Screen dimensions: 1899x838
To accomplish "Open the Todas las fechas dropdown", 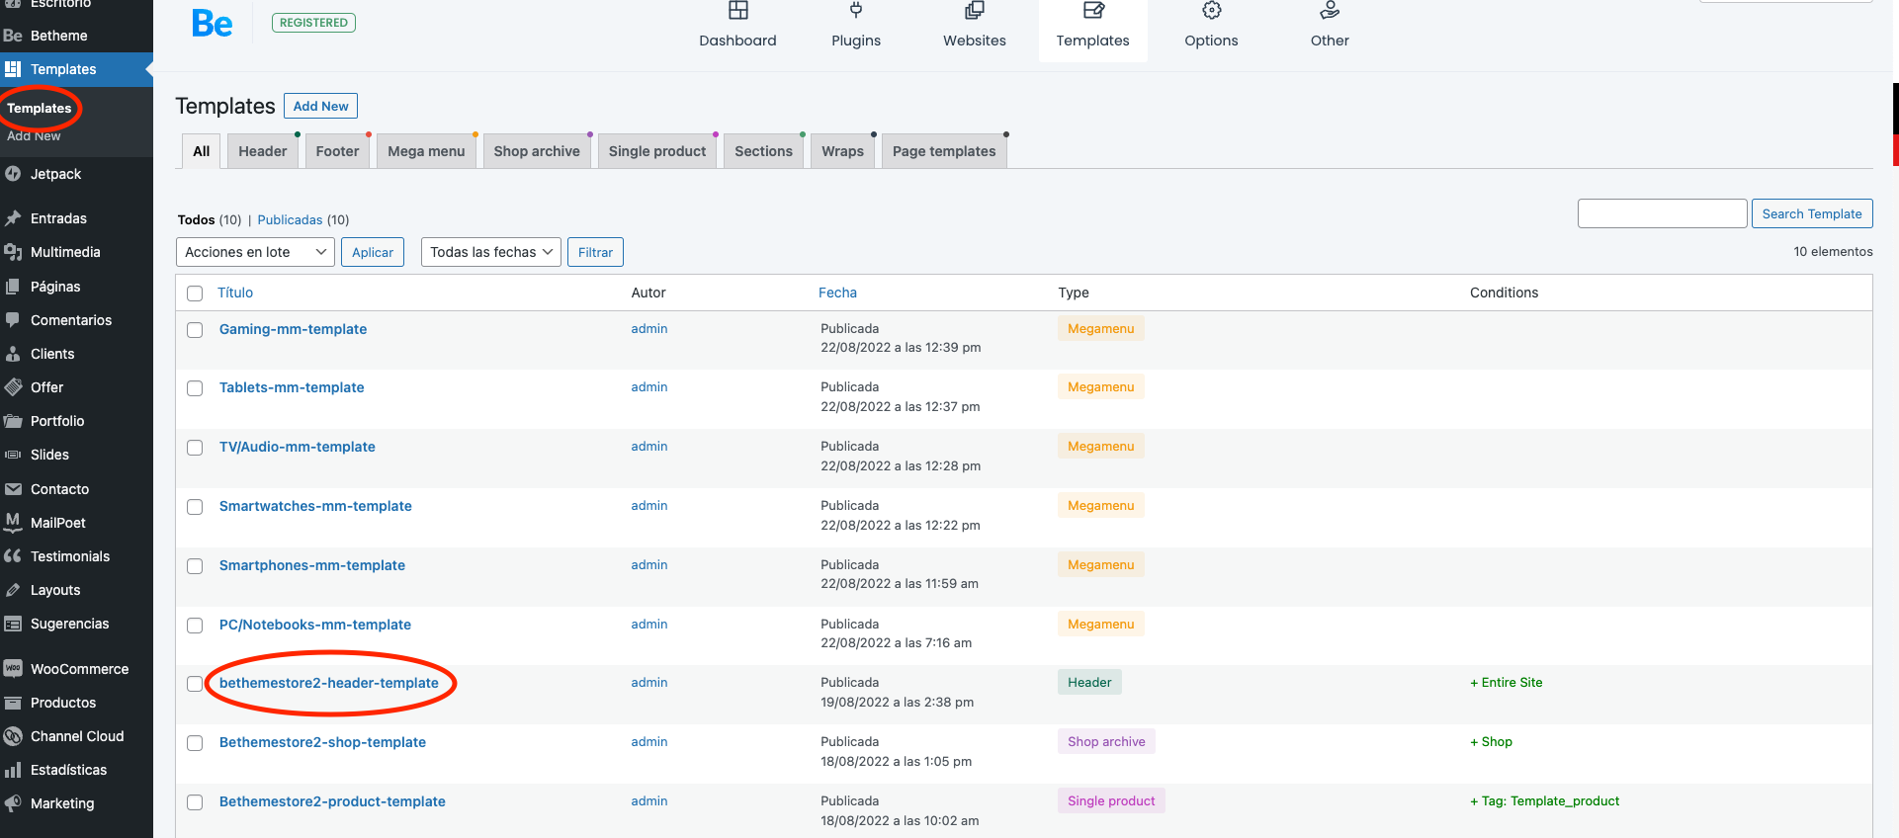I will click(x=491, y=252).
